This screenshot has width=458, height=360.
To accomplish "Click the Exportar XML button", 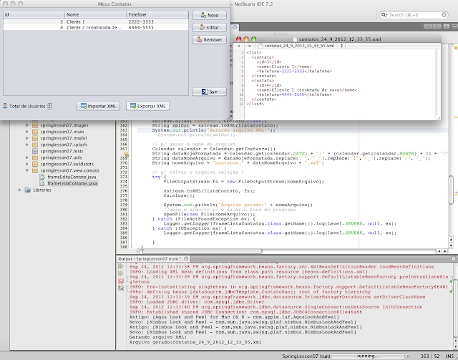I will (x=147, y=106).
